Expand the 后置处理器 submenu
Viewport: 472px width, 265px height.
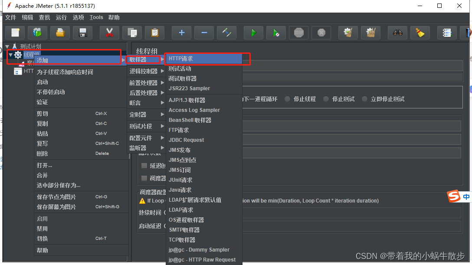click(x=146, y=93)
